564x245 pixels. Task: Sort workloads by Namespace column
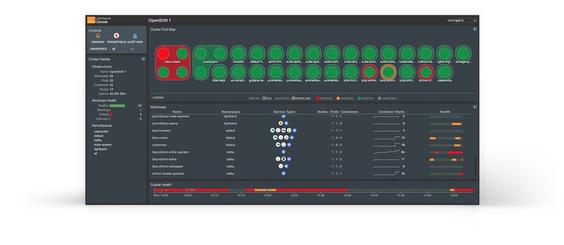[231, 112]
